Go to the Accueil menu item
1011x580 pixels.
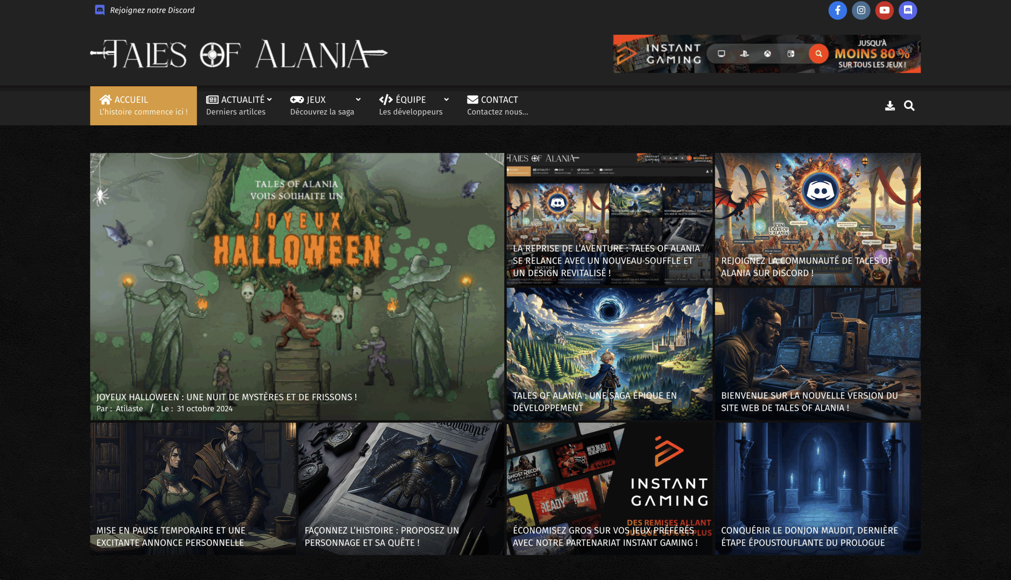pyautogui.click(x=143, y=105)
